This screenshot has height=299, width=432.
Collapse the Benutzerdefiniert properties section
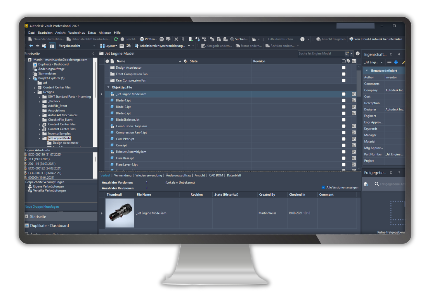[367, 71]
